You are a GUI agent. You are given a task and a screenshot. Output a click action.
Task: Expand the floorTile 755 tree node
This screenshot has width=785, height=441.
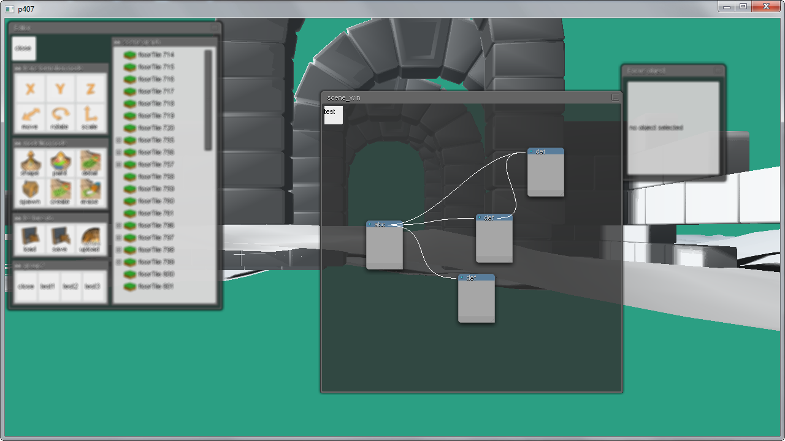coord(118,140)
